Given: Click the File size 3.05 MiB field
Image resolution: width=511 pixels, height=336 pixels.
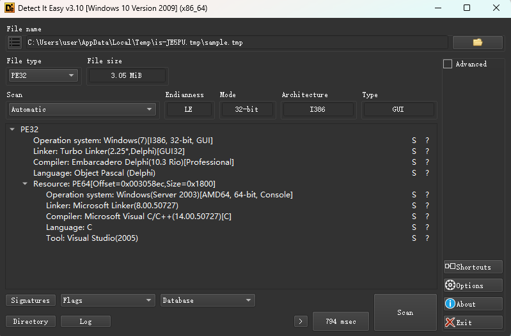Looking at the screenshot, I should tap(127, 75).
